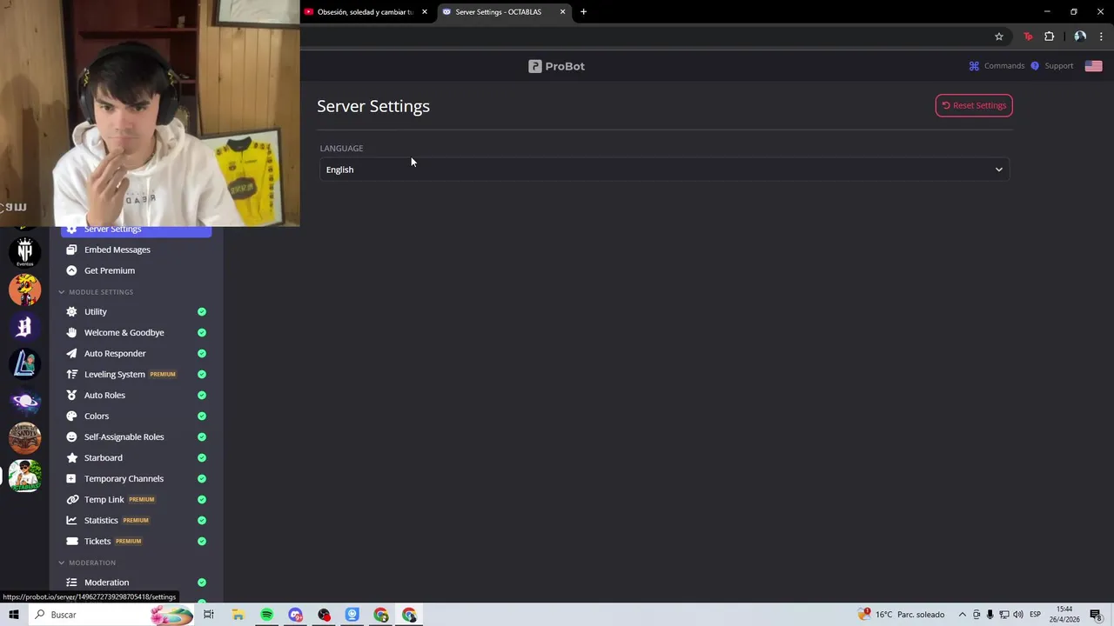
Task: Toggle the Leveling System status check
Action: click(202, 374)
